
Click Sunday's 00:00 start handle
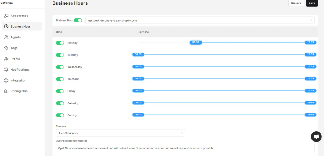point(138,115)
